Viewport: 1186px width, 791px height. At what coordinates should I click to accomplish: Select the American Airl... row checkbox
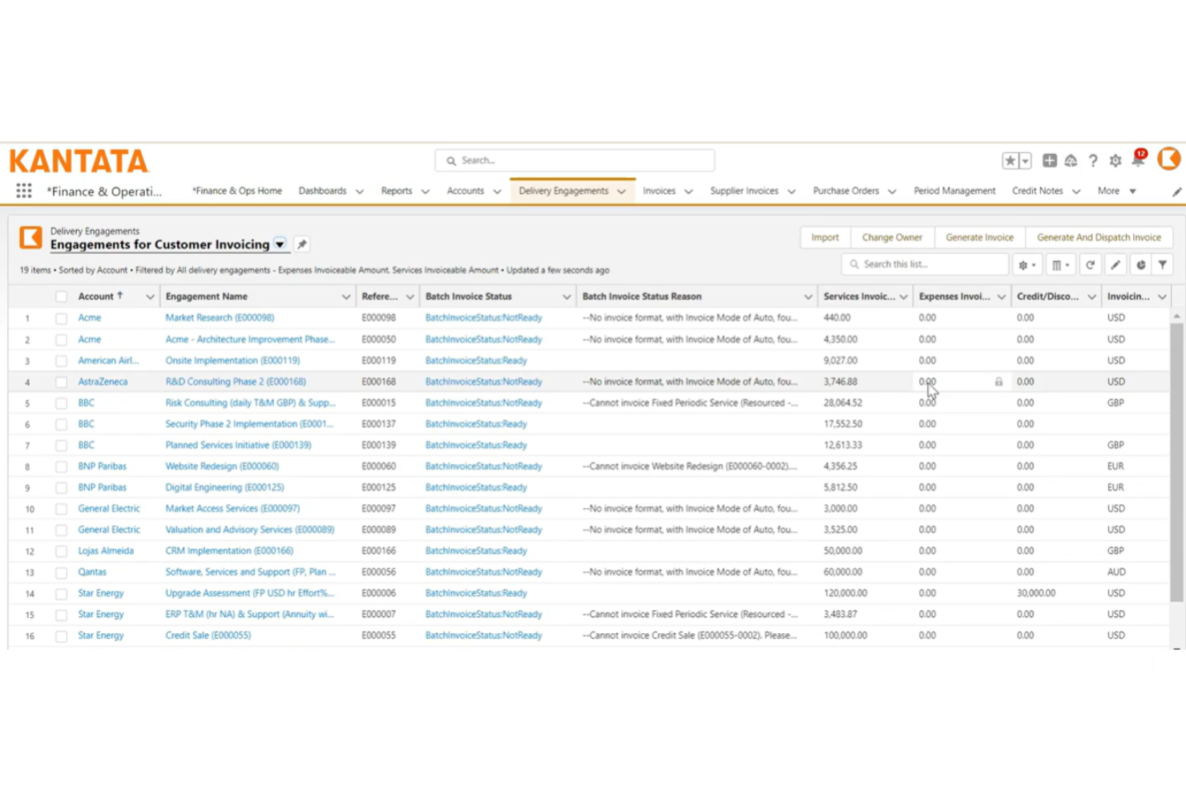(x=61, y=361)
